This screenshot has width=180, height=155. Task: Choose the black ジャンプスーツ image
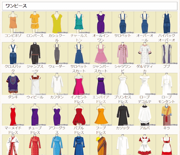click(35, 53)
